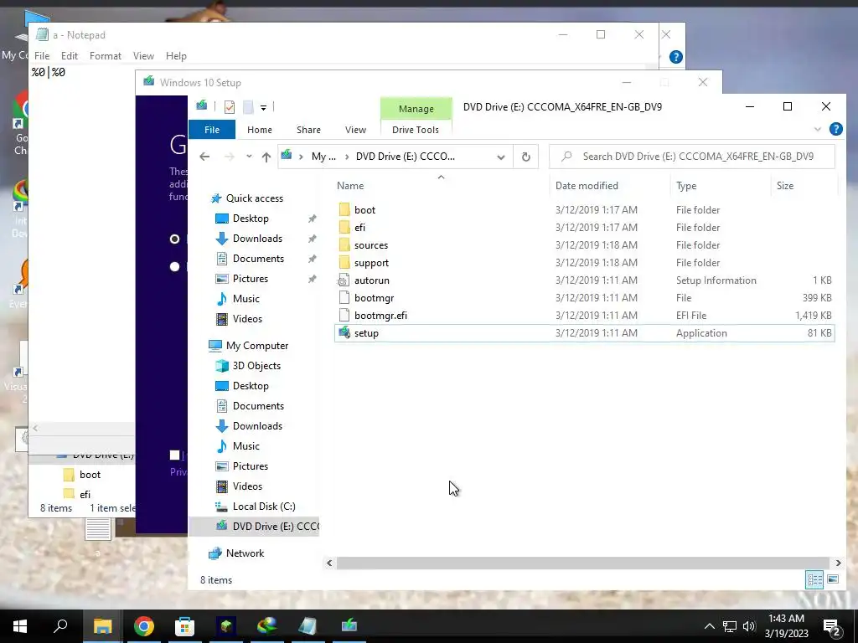Switch to the Share ribbon tab
Image resolution: width=858 pixels, height=643 pixels.
pyautogui.click(x=308, y=130)
